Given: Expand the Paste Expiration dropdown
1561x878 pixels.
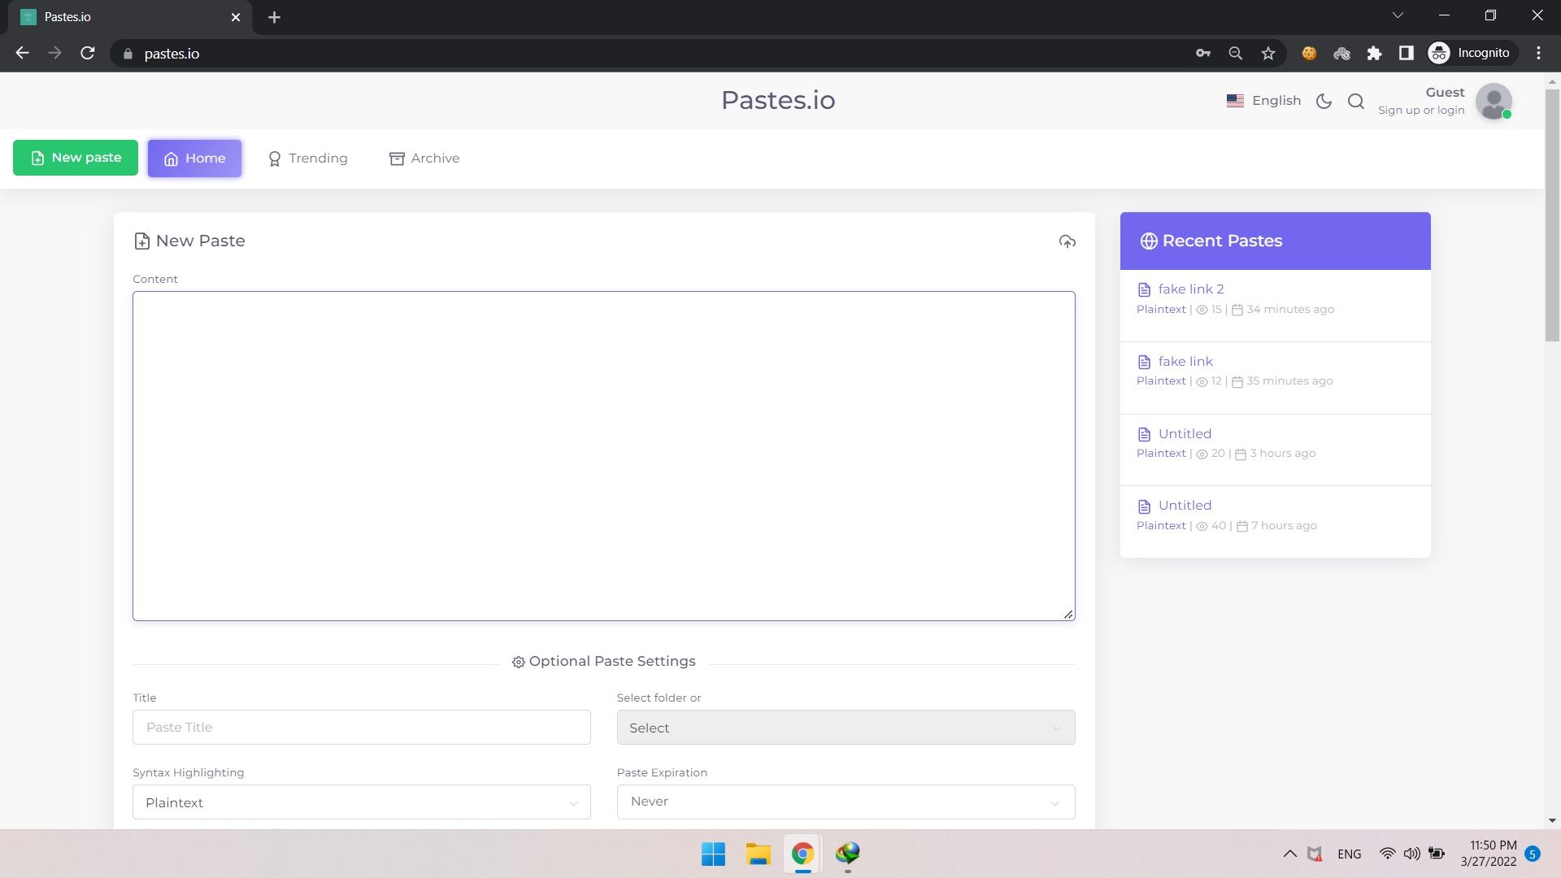Looking at the screenshot, I should (846, 802).
